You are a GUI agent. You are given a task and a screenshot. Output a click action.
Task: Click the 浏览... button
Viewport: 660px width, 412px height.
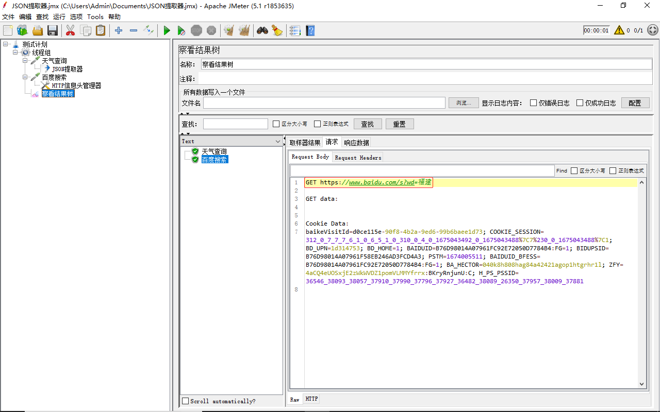point(464,102)
